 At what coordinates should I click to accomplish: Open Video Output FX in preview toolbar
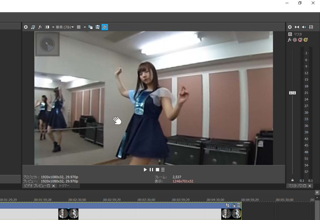pos(40,27)
